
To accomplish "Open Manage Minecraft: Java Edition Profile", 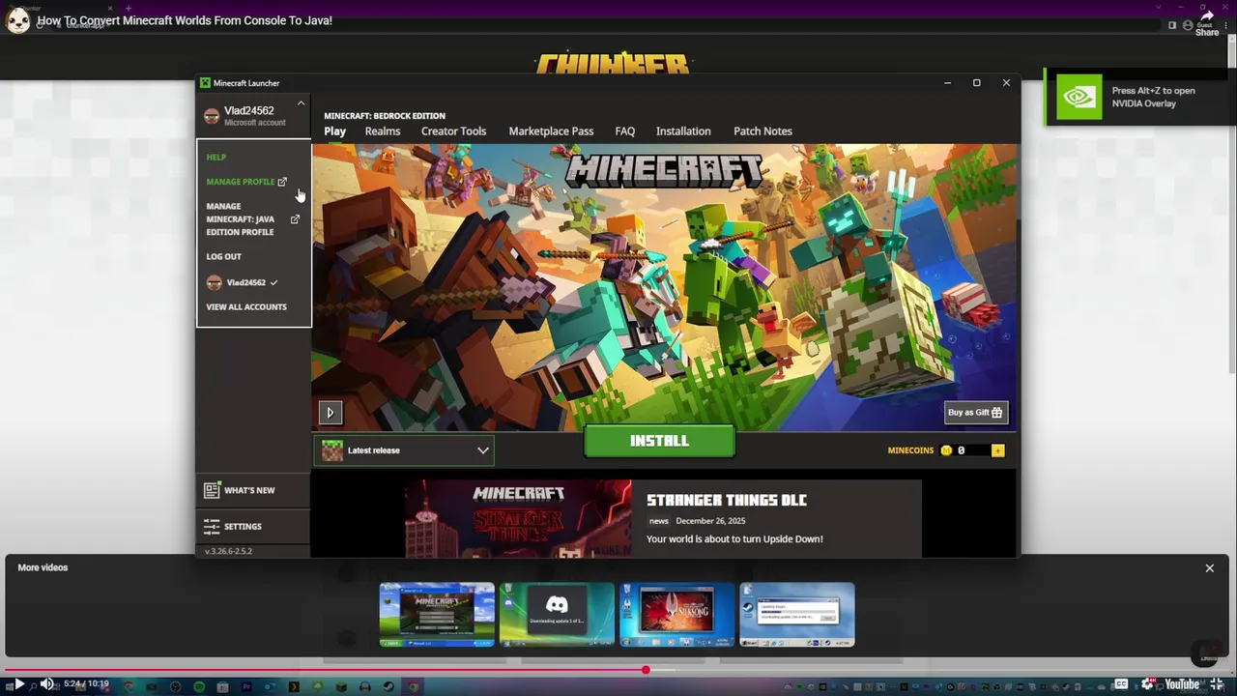I will (x=241, y=219).
